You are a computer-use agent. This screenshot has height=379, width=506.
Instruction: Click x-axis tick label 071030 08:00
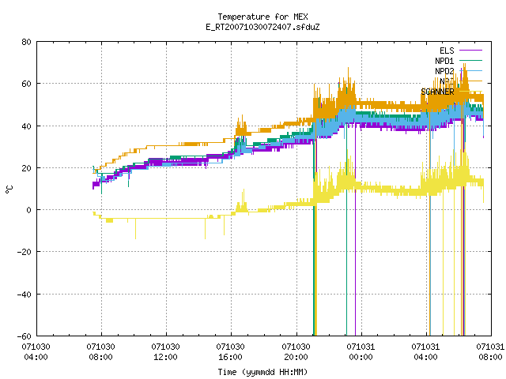100,352
